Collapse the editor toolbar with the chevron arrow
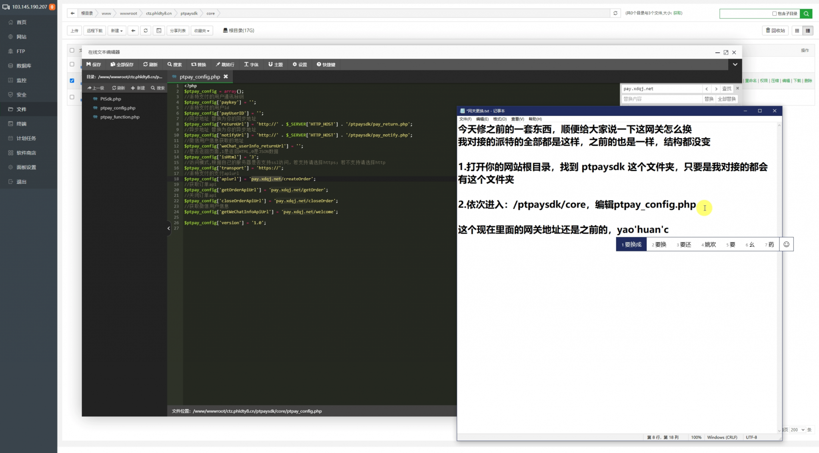Image resolution: width=819 pixels, height=453 pixels. click(735, 64)
